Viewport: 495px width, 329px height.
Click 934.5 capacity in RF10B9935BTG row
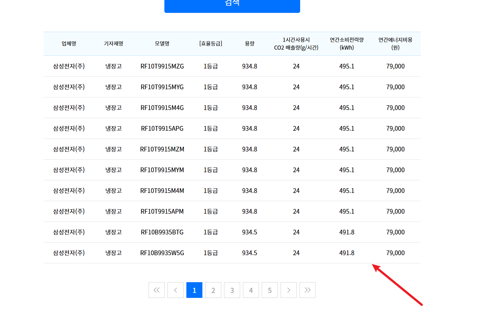click(250, 232)
